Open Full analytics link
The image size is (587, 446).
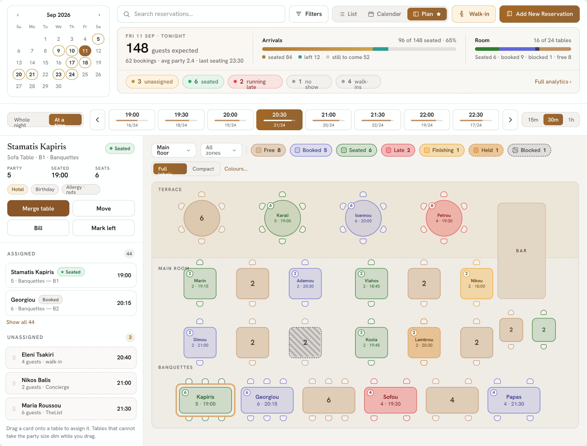pyautogui.click(x=553, y=82)
